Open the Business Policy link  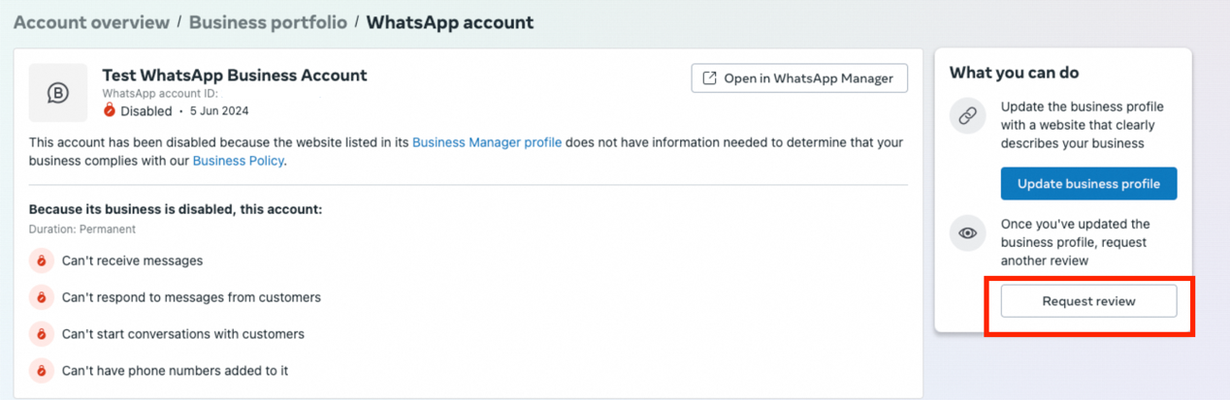(x=238, y=161)
